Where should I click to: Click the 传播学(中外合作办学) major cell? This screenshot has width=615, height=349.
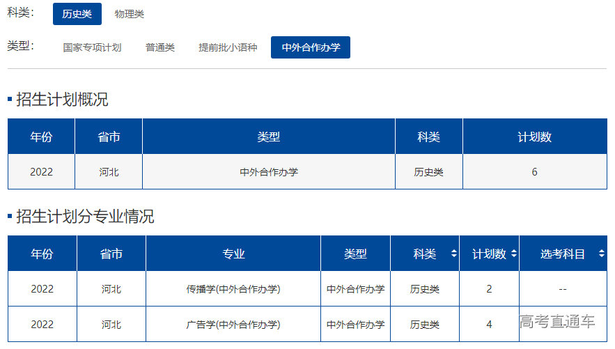tap(233, 289)
